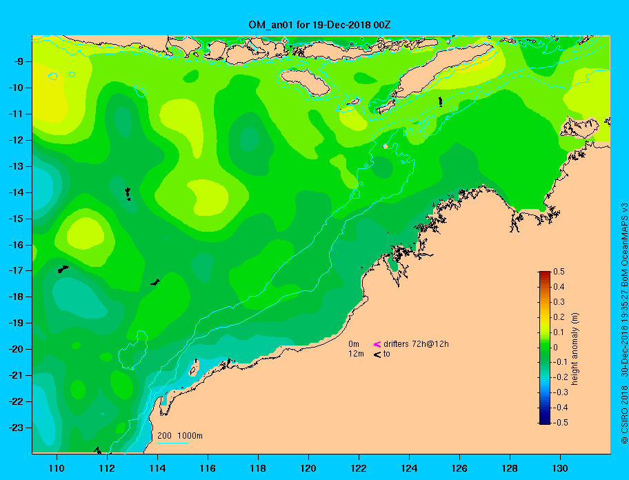Screen dimensions: 629x480
Task: Click the 118 longitude axis label
Action: (x=258, y=468)
